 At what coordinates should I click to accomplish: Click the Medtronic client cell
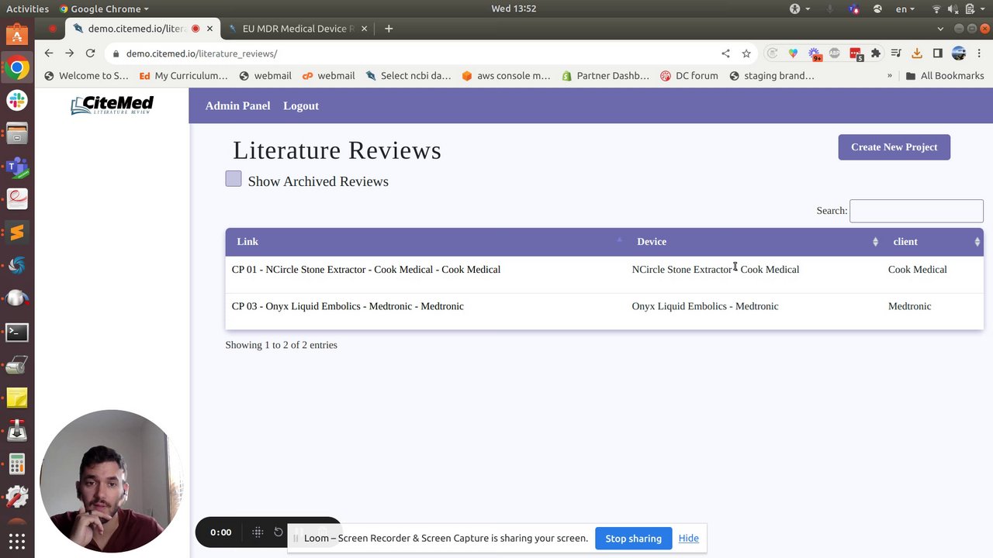pos(909,306)
